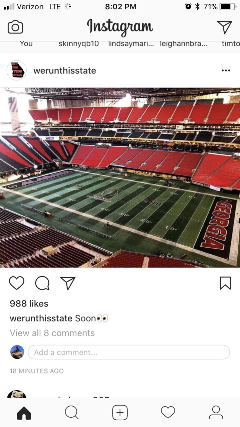Open leighannbra... story
This screenshot has width=240, height=427.
pyautogui.click(x=184, y=44)
